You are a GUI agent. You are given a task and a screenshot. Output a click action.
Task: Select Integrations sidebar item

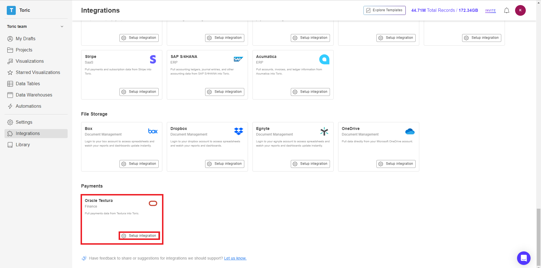[36, 133]
